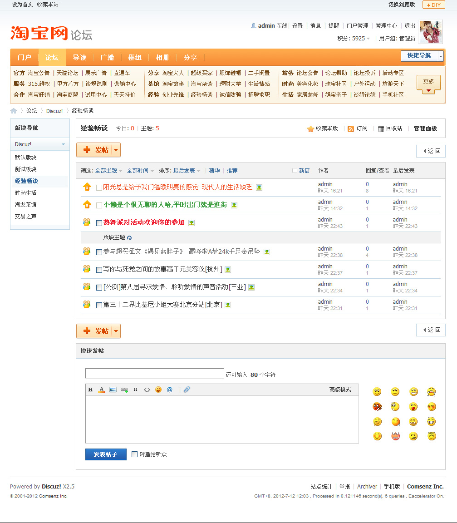Click the 淘宝网 论坛 logo
457x523 pixels.
(x=51, y=34)
